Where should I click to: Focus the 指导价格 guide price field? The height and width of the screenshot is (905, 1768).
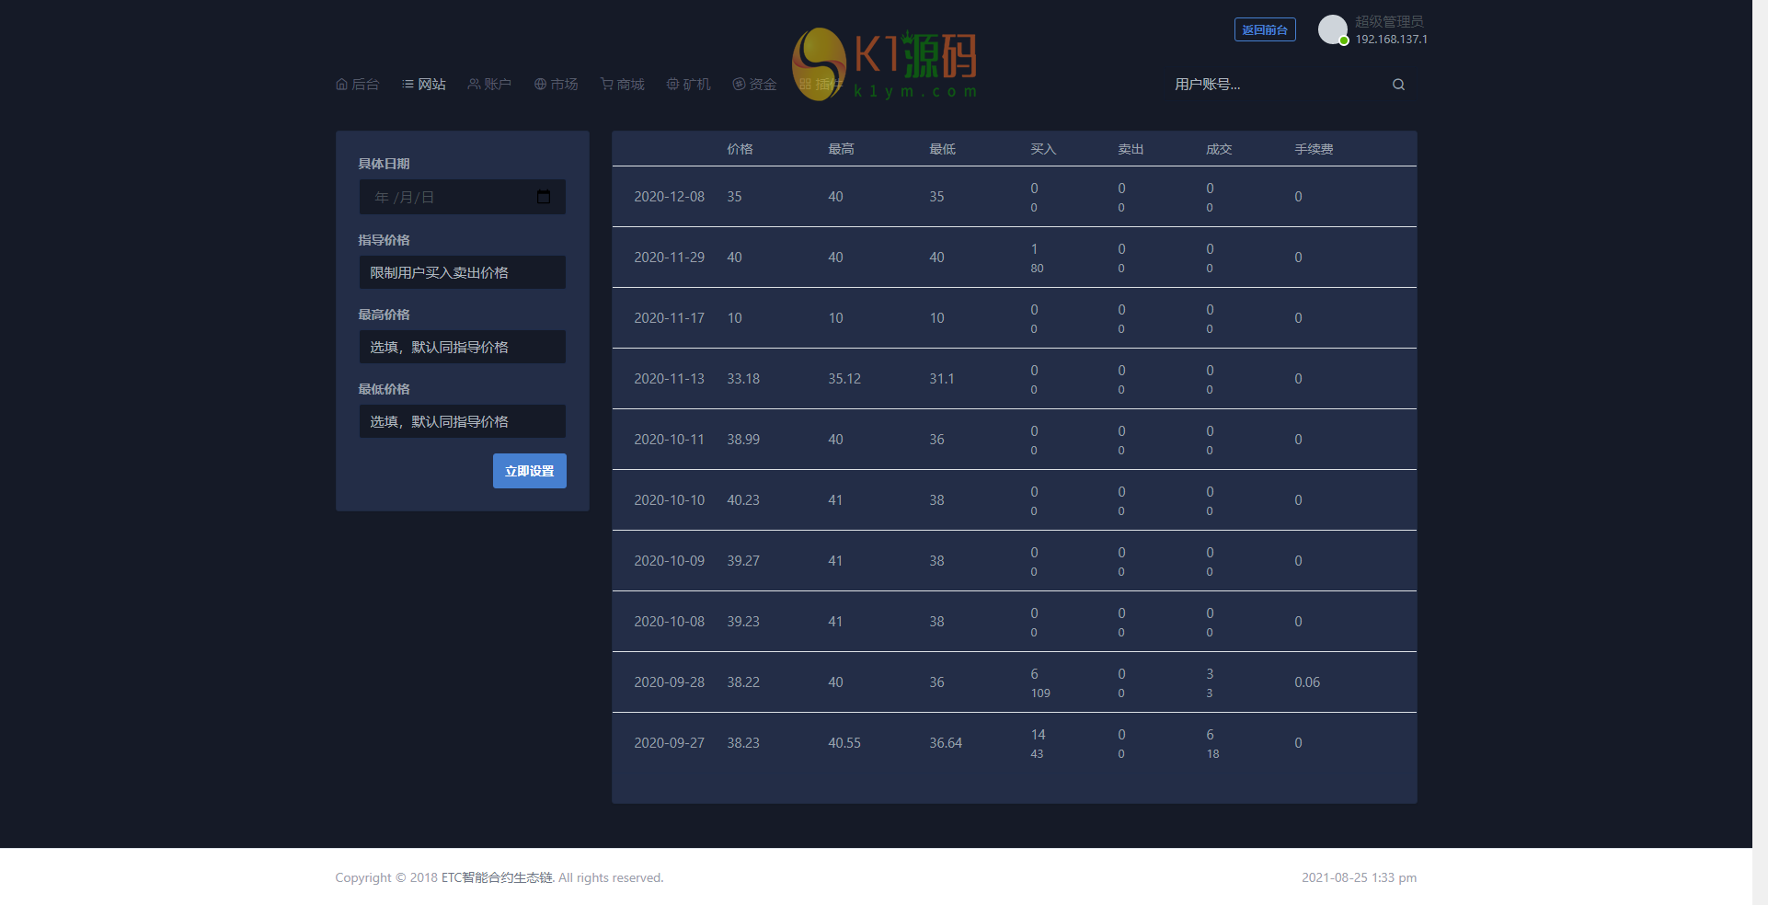click(462, 272)
